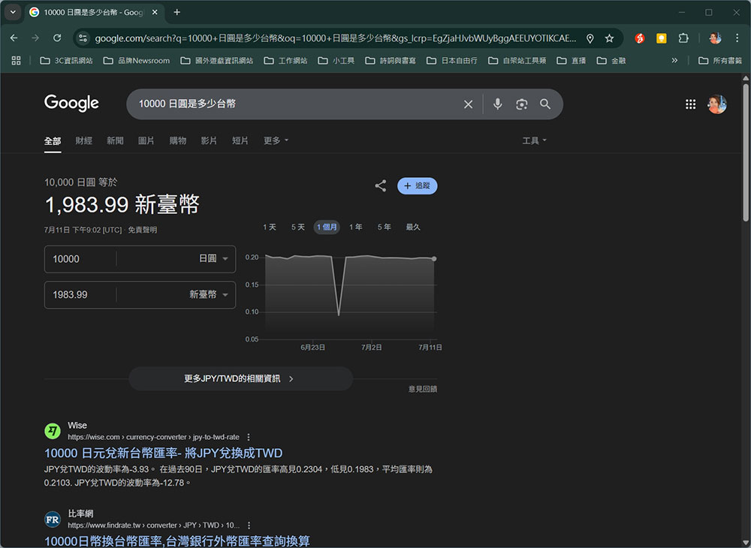Open the 金融 bookmark folder
751x548 pixels.
[x=611, y=60]
